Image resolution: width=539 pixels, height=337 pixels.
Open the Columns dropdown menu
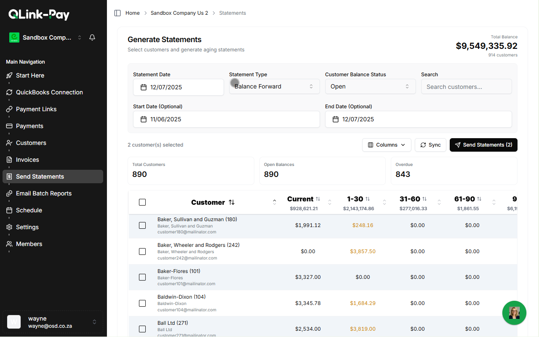(x=387, y=145)
